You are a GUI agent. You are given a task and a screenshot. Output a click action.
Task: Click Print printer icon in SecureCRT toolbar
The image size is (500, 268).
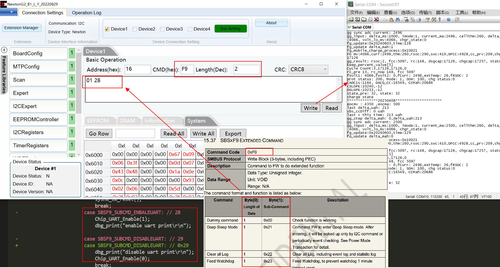419,20
